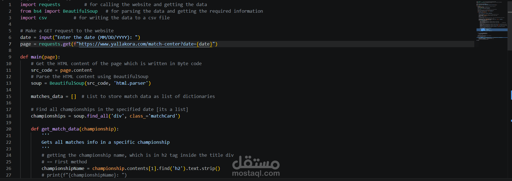Click the "bs4" module name on line 2

point(37,11)
